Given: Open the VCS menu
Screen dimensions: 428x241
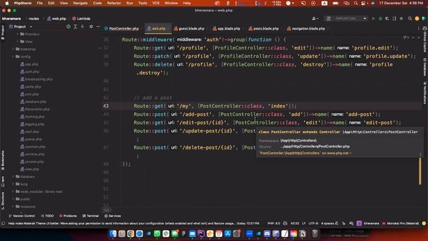Looking at the screenshot, I should pyautogui.click(x=156, y=3).
